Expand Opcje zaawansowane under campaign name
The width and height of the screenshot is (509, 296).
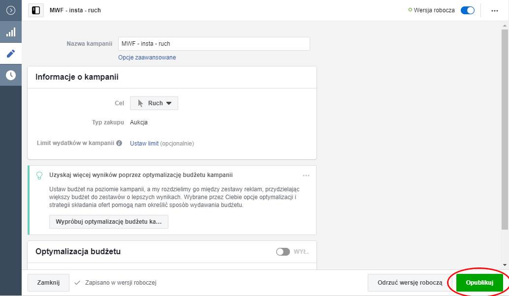147,58
